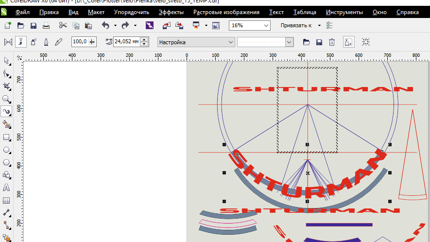Select the Smart Fill tool
This screenshot has height=242, width=430.
[6, 124]
